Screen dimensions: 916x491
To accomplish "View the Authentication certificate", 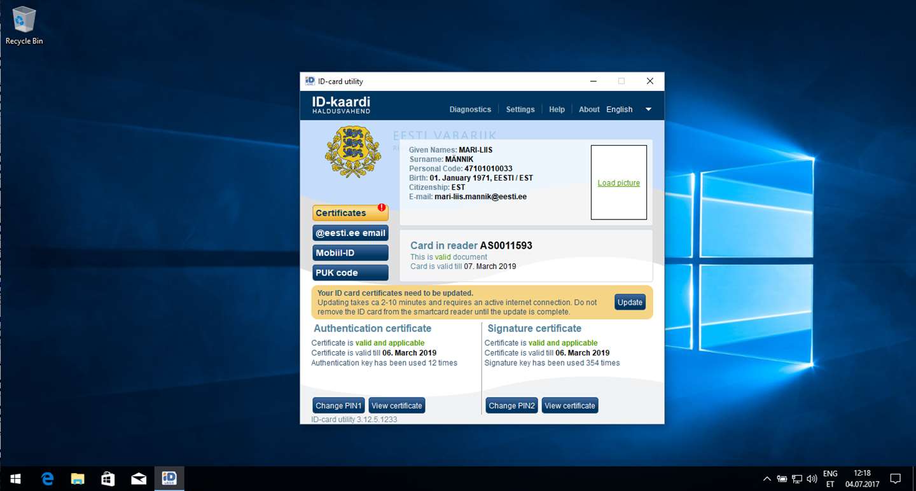I will point(397,405).
